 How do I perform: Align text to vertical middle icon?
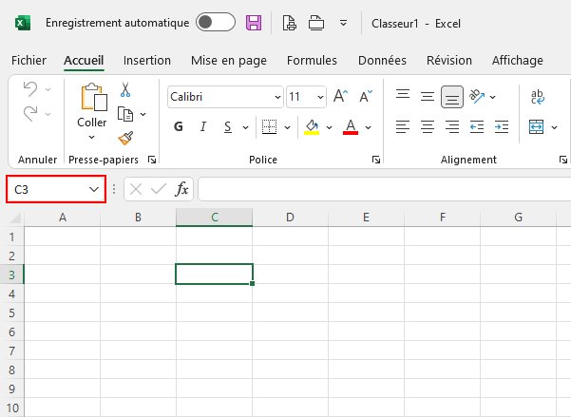(x=428, y=97)
